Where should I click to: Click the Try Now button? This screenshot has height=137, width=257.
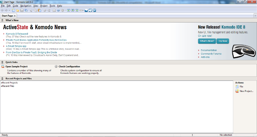click(x=222, y=41)
